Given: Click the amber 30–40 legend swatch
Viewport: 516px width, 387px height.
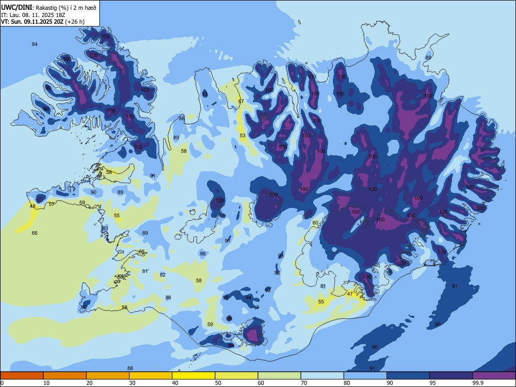Looking at the screenshot, I should click(x=151, y=376).
